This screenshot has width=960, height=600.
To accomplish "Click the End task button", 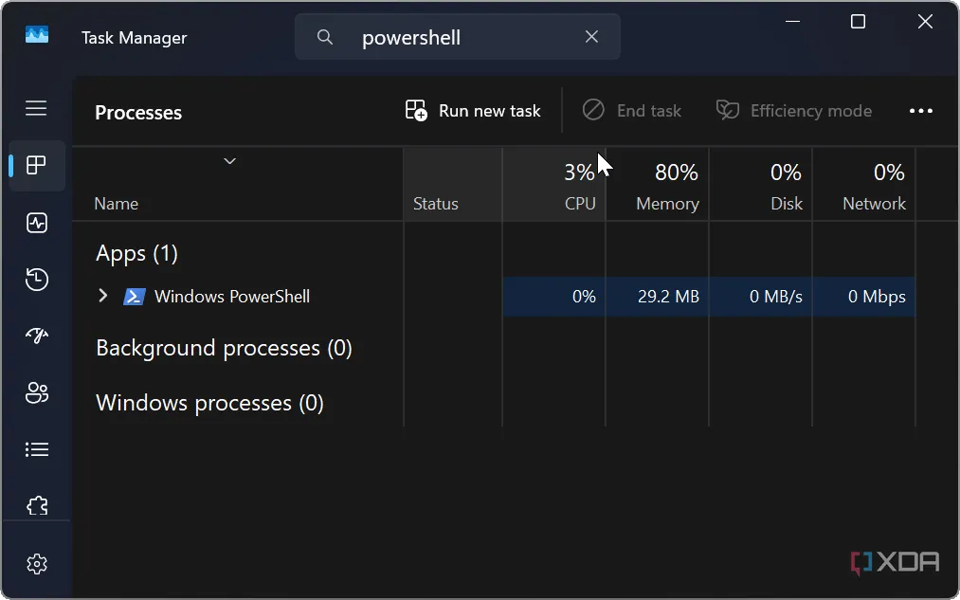I will coord(631,111).
